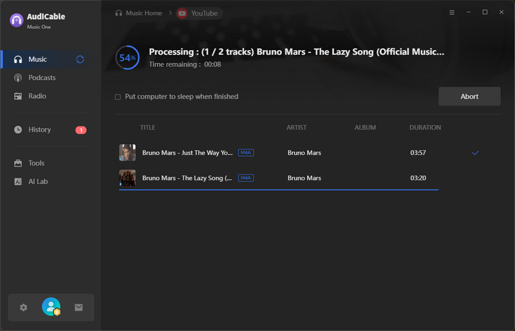This screenshot has width=515, height=331.
Task: Click the ARTIST column header
Action: 296,128
